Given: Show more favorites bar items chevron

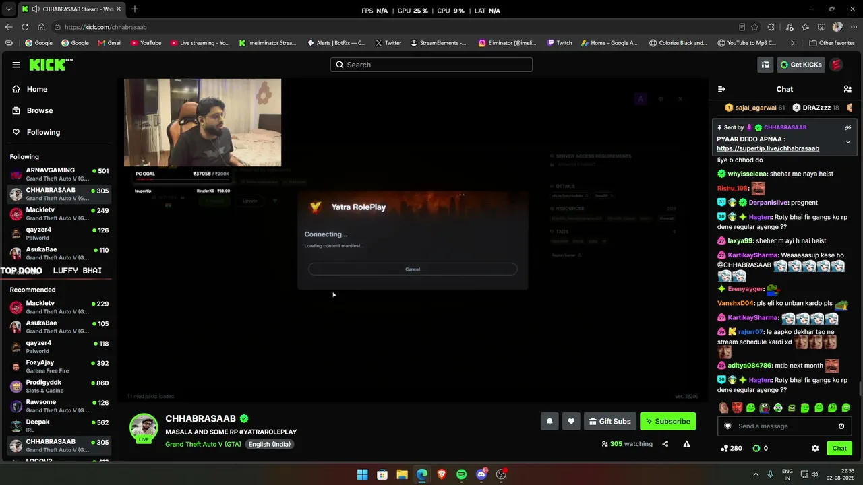Looking at the screenshot, I should click(x=793, y=43).
